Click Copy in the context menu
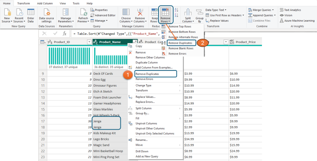Image resolution: width=317 pixels, height=161 pixels. coord(139,46)
